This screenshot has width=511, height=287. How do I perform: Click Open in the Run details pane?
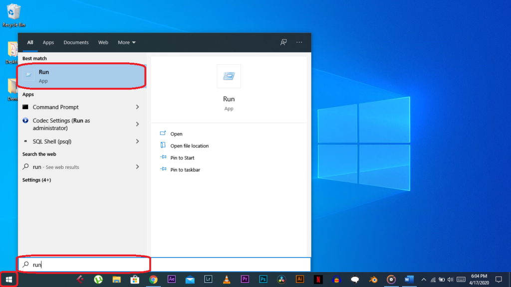point(176,134)
